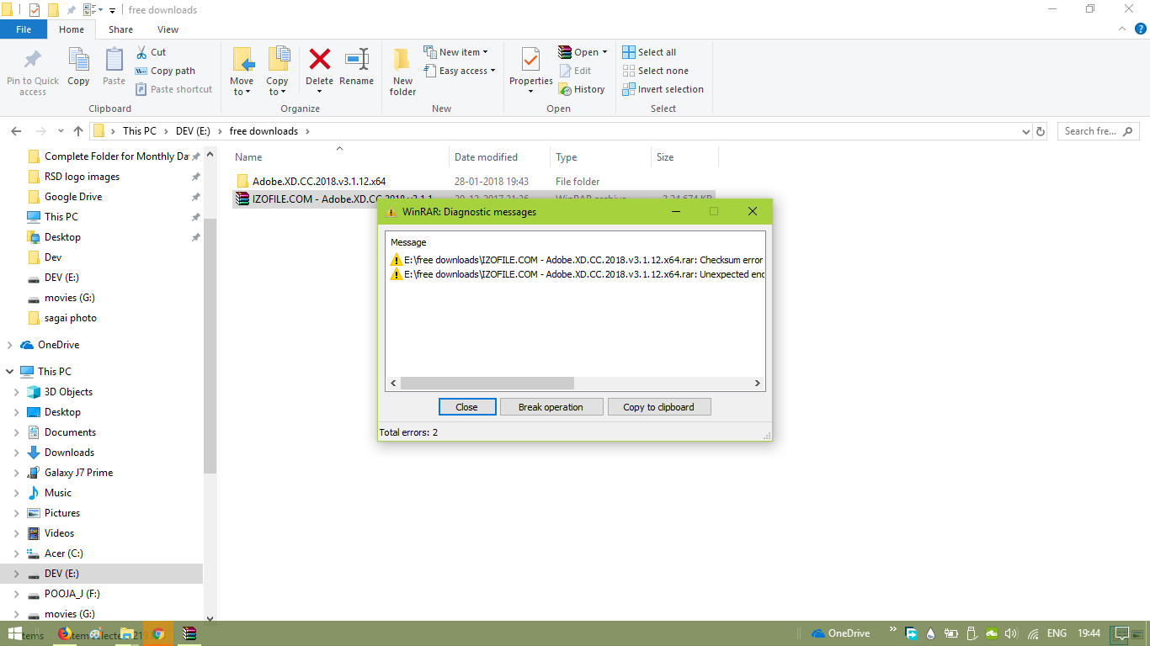Click Select all in ribbon
This screenshot has height=646, width=1150.
click(649, 52)
